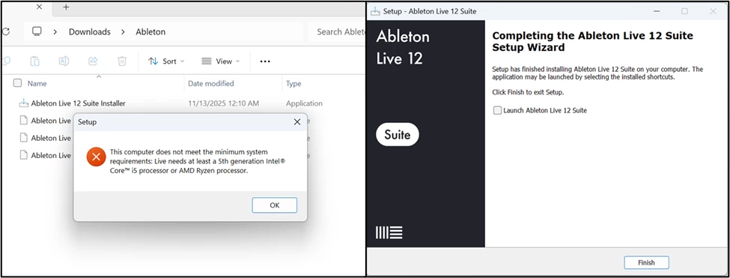Click the 11/13/2025 12:10 AM date cell
Viewport: 730px width, 278px height.
[x=223, y=103]
